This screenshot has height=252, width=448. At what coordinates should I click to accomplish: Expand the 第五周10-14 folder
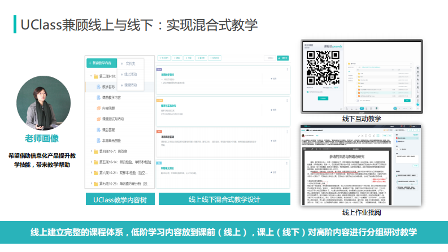92,162
